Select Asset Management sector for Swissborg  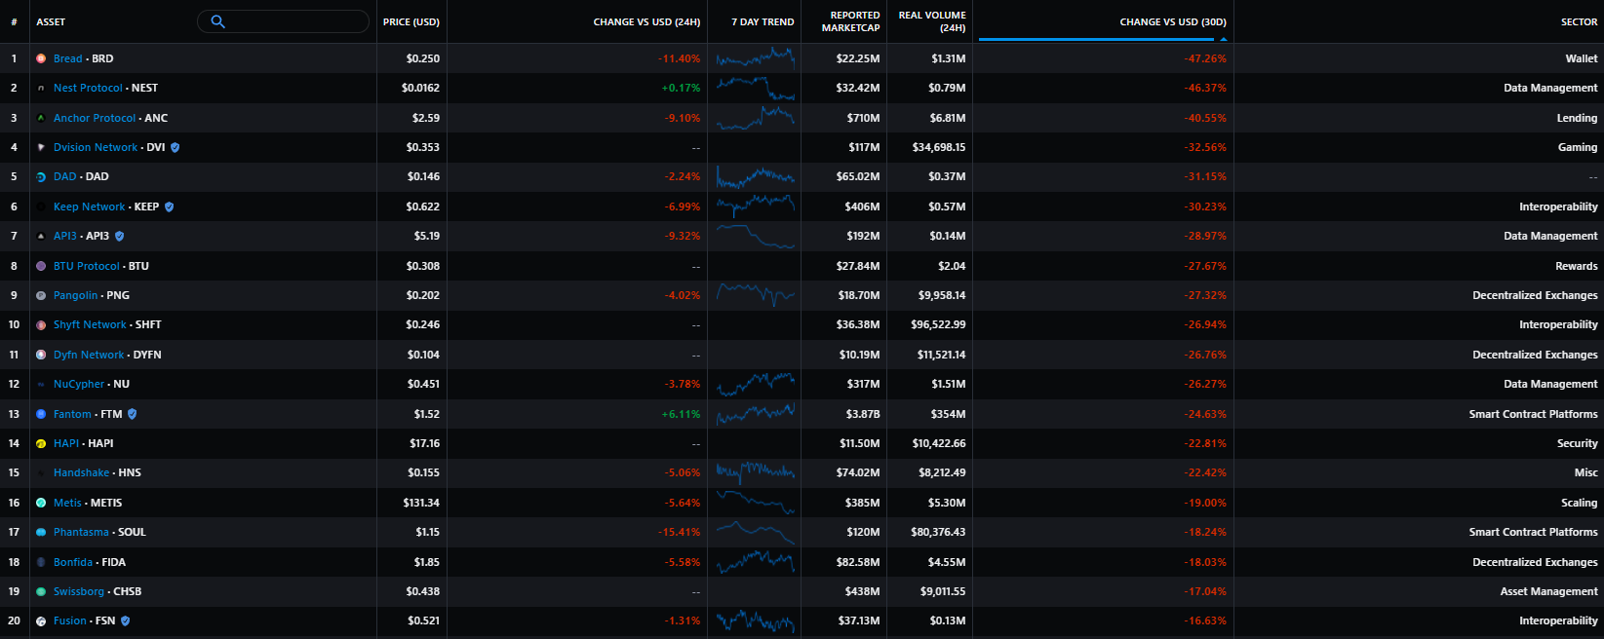tap(1549, 591)
